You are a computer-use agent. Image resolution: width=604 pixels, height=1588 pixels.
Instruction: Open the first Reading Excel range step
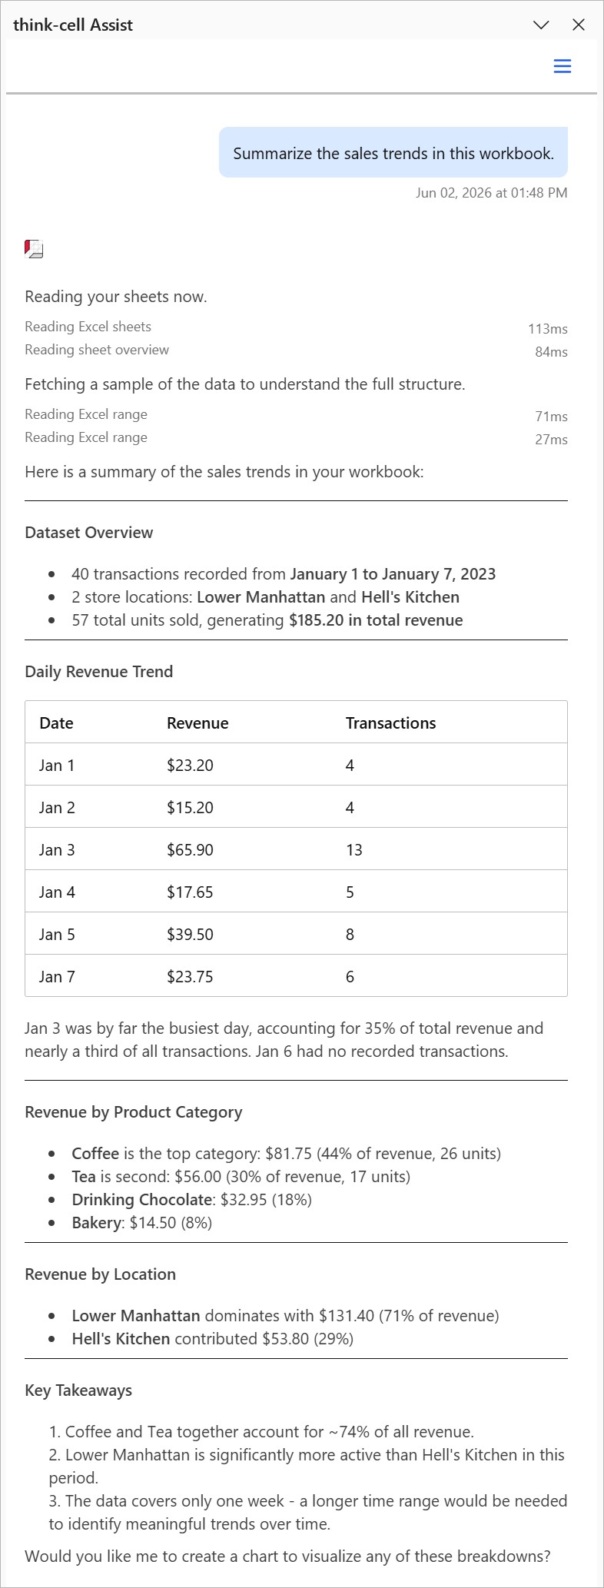tap(296, 415)
